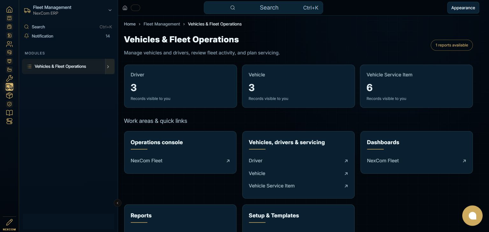
Task: Open the open-book module icon
Action: click(9, 113)
